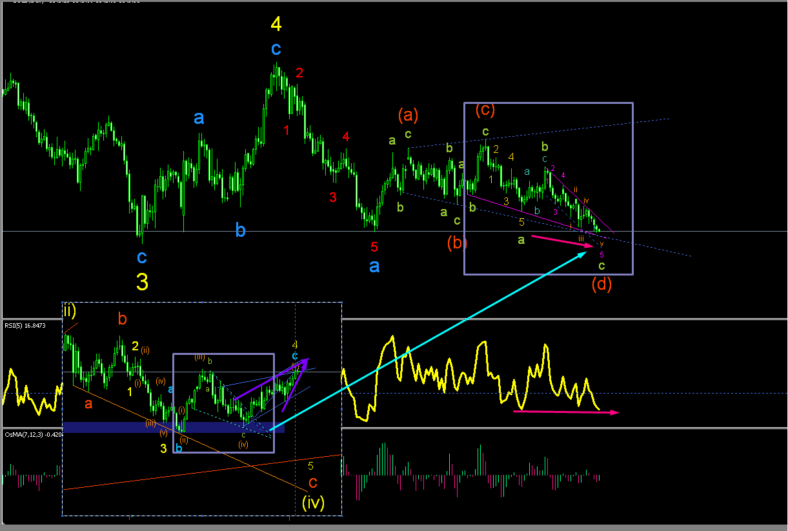Select the orange (d) wave label
This screenshot has height=531, width=788.
point(601,283)
